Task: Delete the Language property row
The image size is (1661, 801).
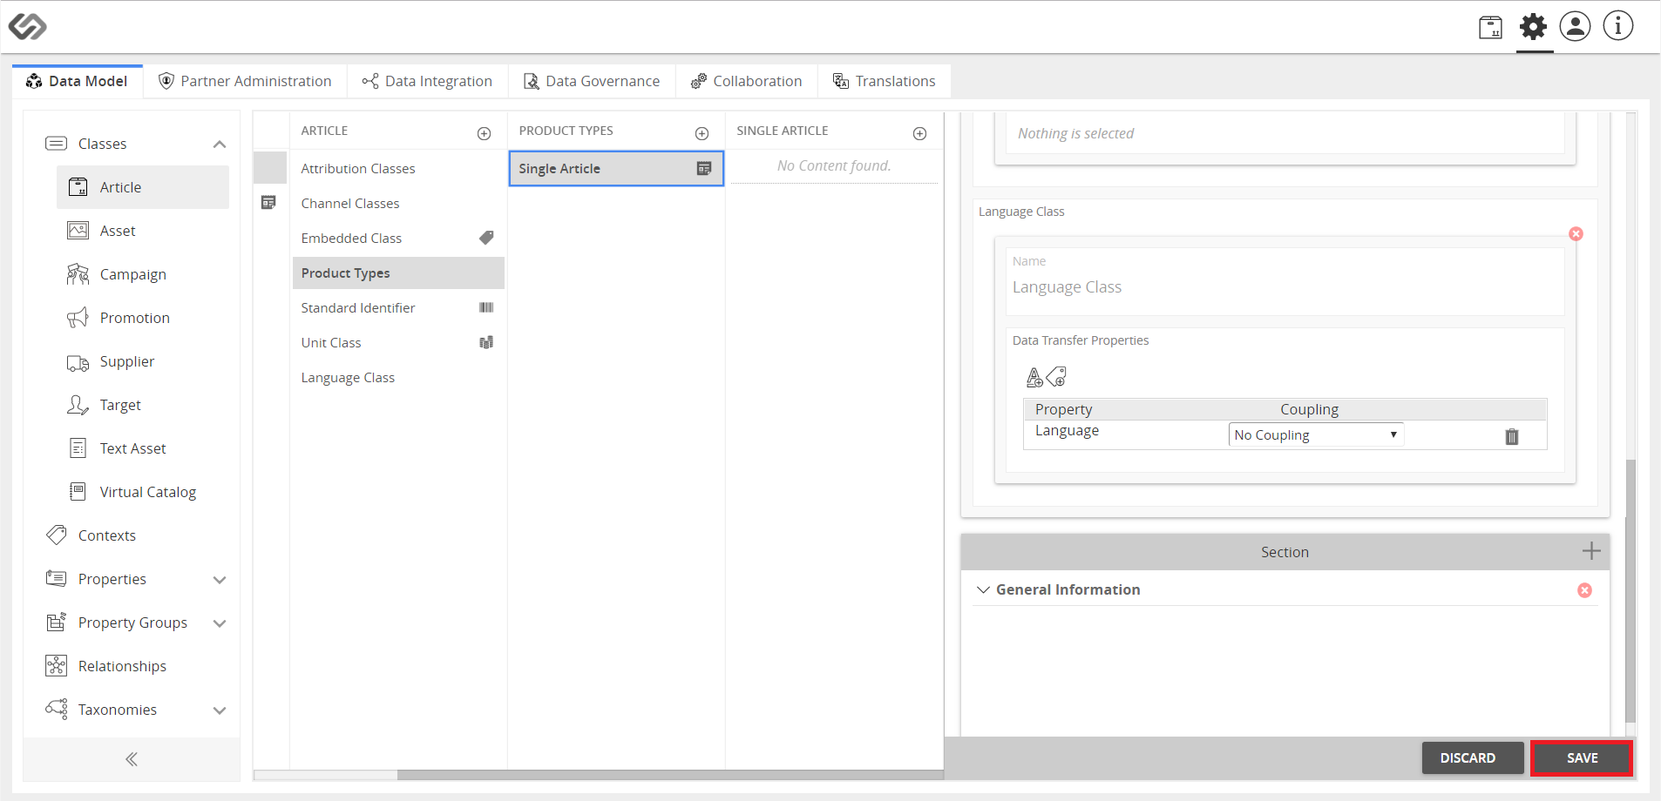Action: [x=1512, y=436]
